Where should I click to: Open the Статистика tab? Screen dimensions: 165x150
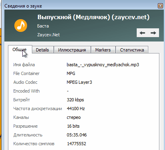click(132, 50)
